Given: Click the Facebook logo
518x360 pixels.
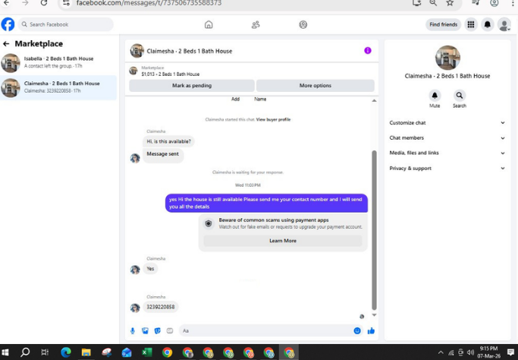Looking at the screenshot, I should (x=8, y=24).
